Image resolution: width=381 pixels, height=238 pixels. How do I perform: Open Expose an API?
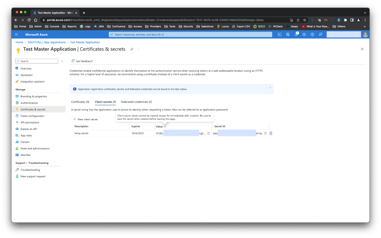click(29, 129)
